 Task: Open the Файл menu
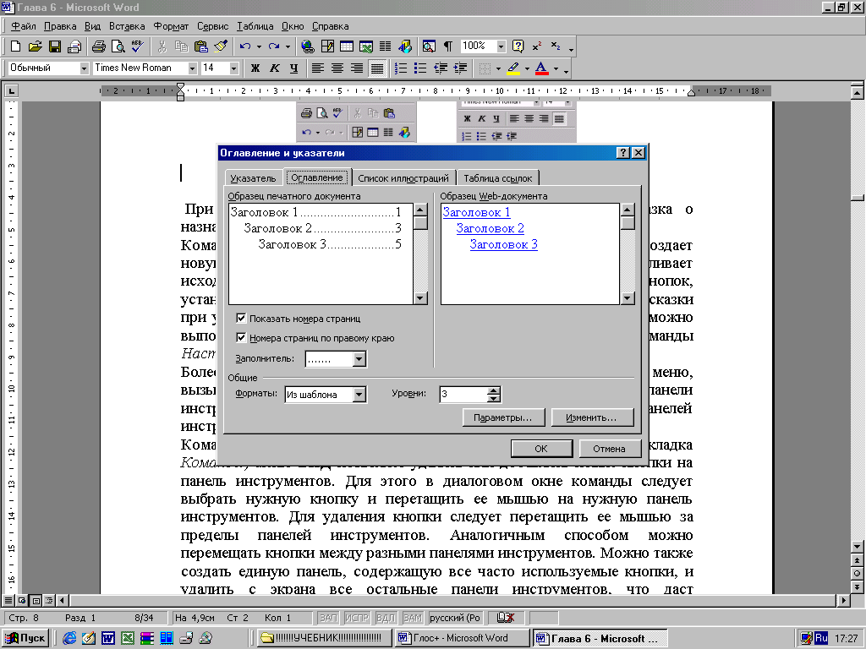pos(23,26)
